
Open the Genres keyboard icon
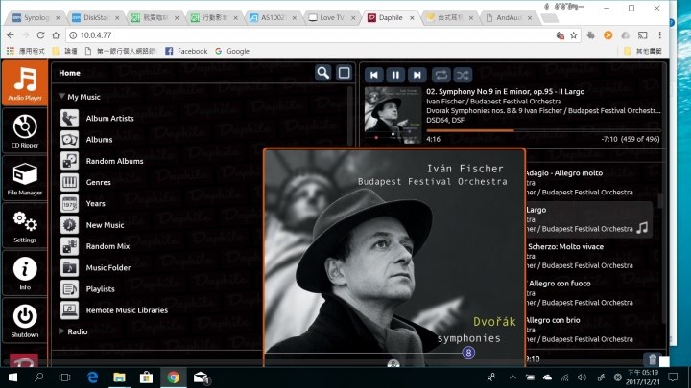(70, 182)
